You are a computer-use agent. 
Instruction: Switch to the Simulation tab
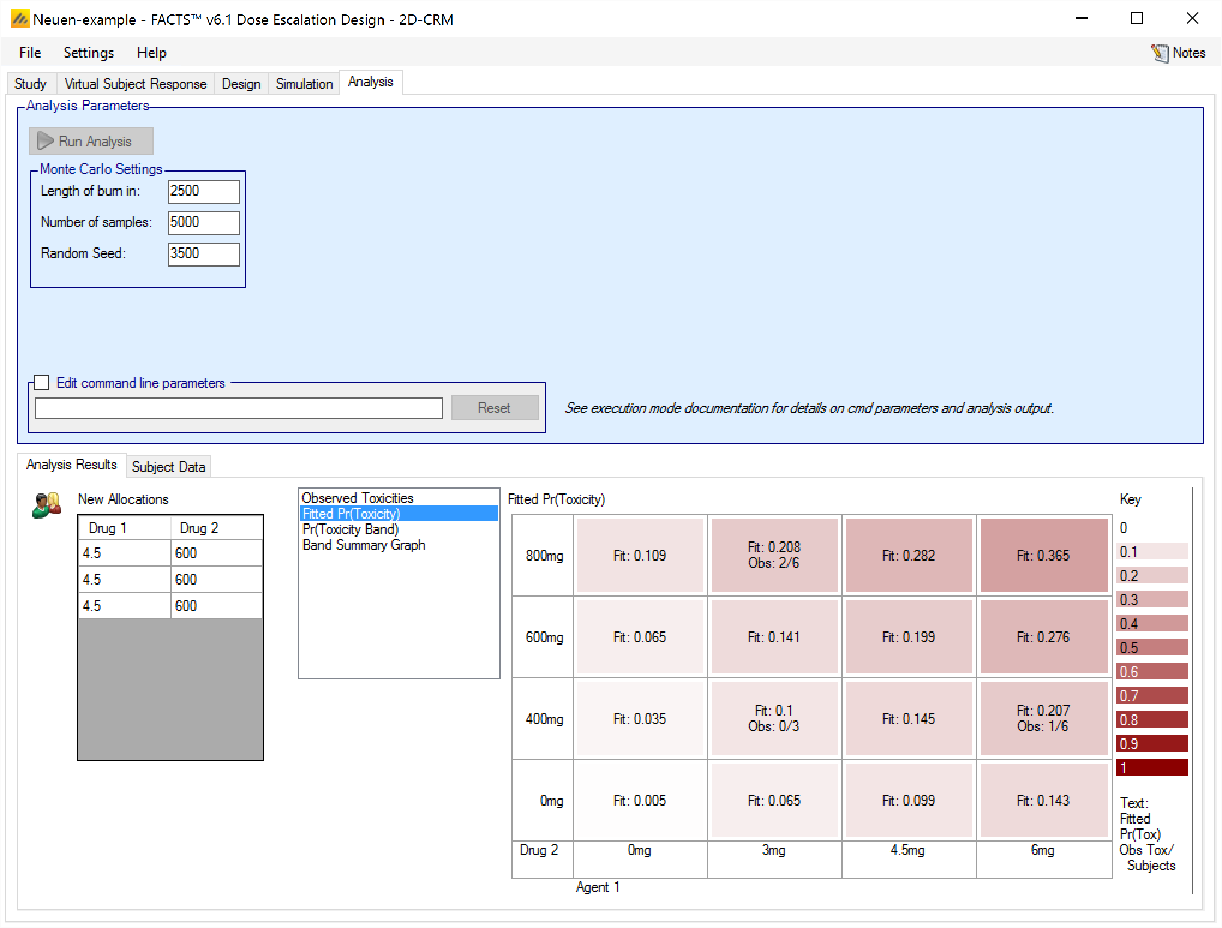click(304, 83)
